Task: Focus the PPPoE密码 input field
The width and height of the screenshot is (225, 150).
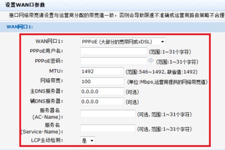Action: (113, 61)
